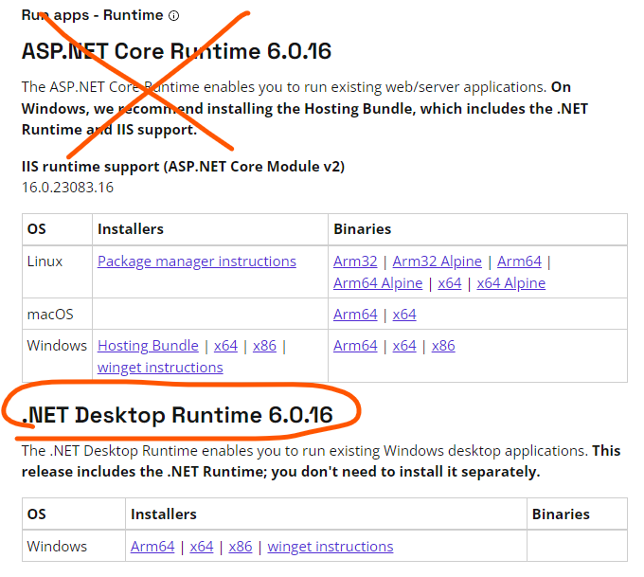Download Linux Arm64 binary
This screenshot has width=644, height=577.
click(x=519, y=261)
